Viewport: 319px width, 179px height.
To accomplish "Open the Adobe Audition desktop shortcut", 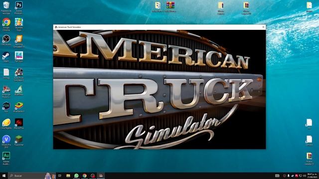I will click(6, 159).
